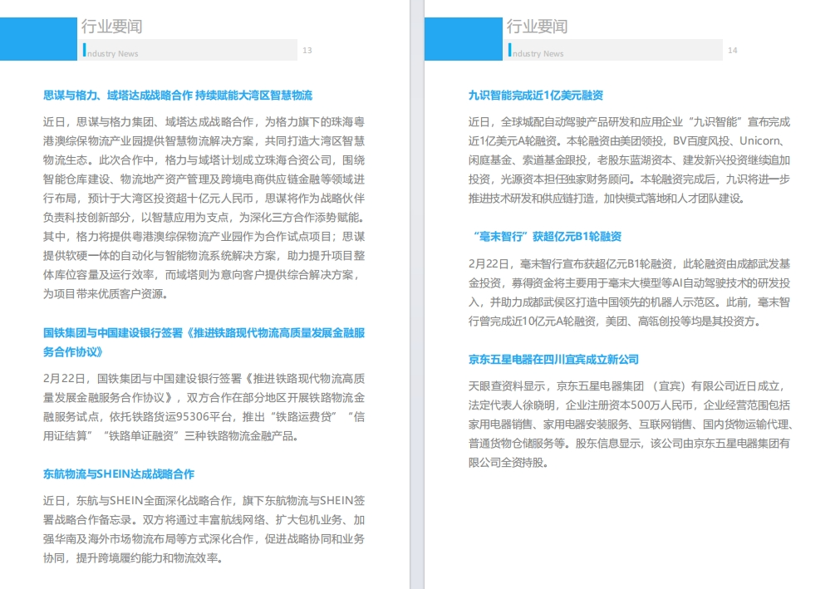Image resolution: width=835 pixels, height=589 pixels.
Task: Click the line 限公司全资持股。
Action: point(508,463)
